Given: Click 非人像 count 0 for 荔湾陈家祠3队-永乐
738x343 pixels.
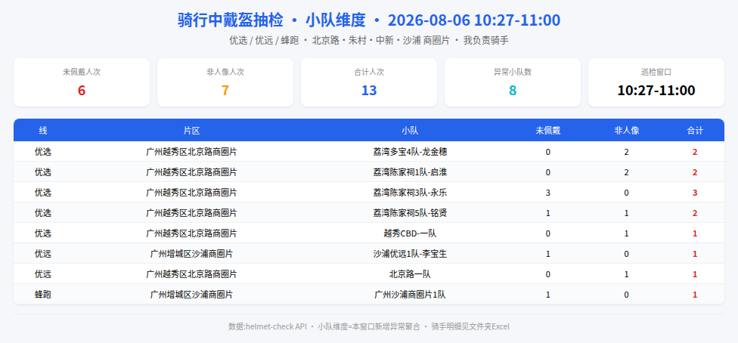Looking at the screenshot, I should click(x=626, y=193).
